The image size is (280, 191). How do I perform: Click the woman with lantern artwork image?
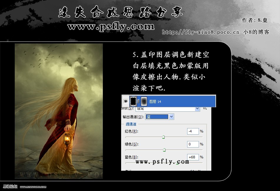[x=59, y=111]
